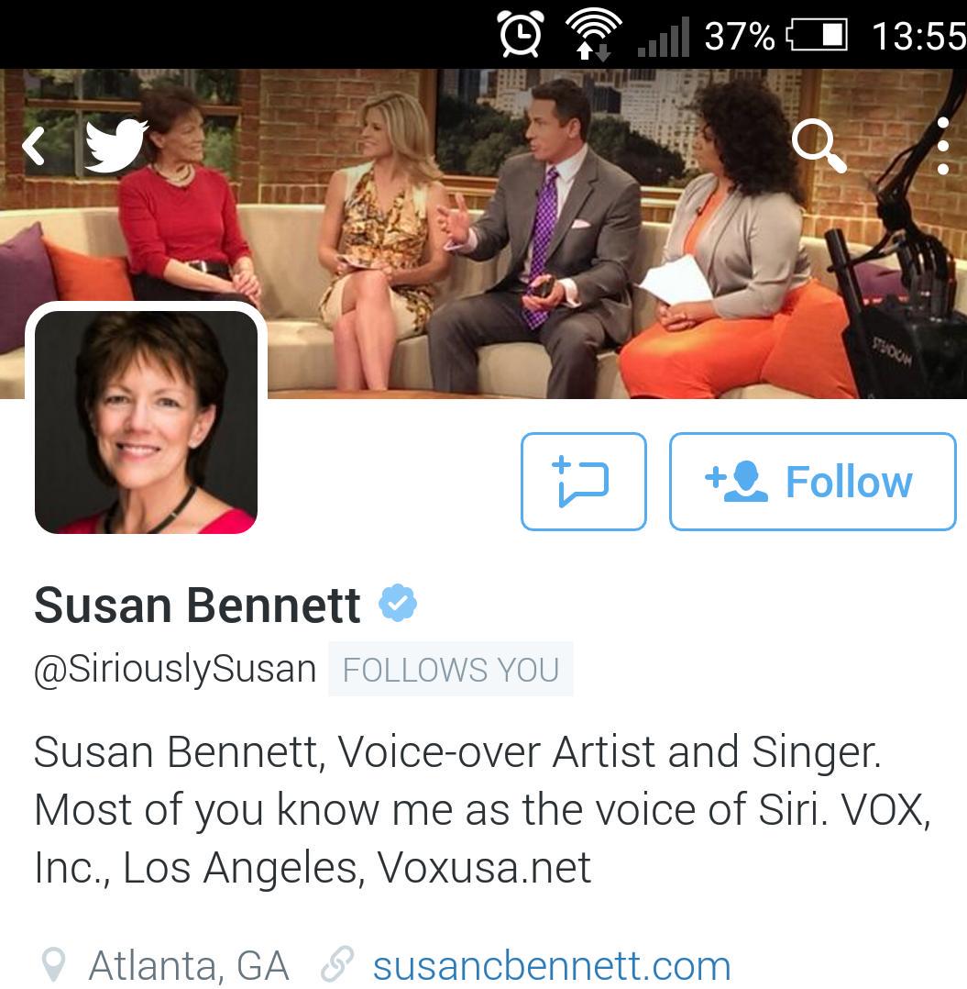
Task: Tap the back arrow icon
Action: 33,146
